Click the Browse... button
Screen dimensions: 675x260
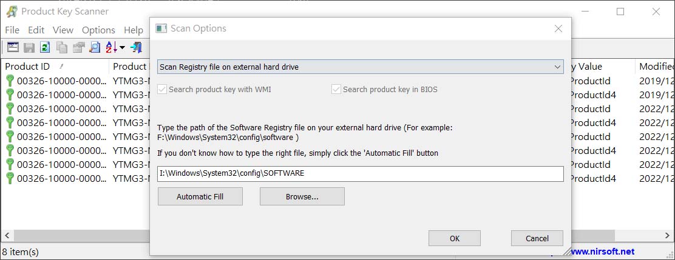coord(302,196)
